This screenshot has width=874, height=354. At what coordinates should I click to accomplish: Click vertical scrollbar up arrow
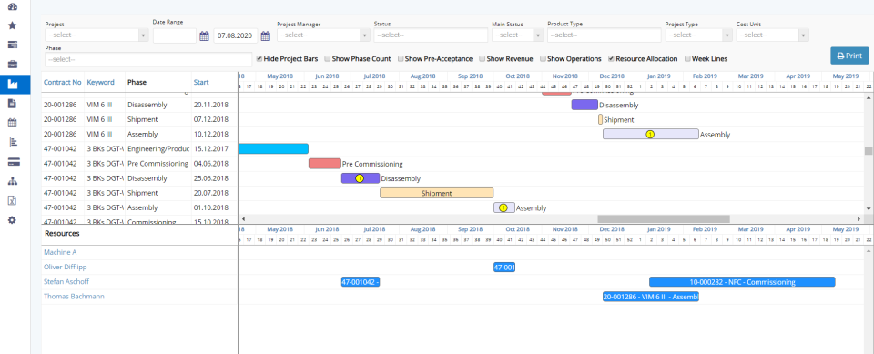pos(869,97)
